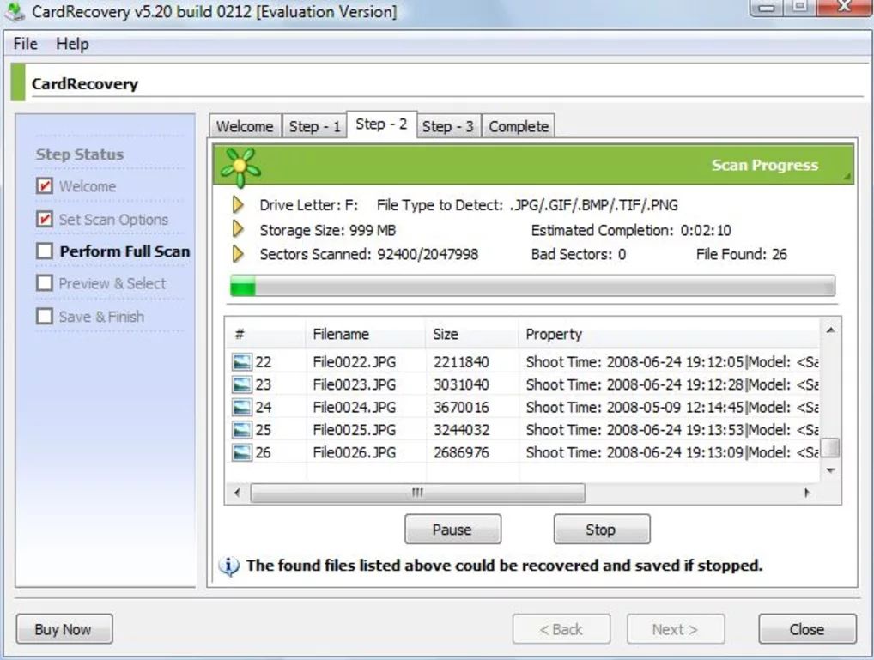The image size is (874, 660).
Task: Open the File menu
Action: (23, 43)
